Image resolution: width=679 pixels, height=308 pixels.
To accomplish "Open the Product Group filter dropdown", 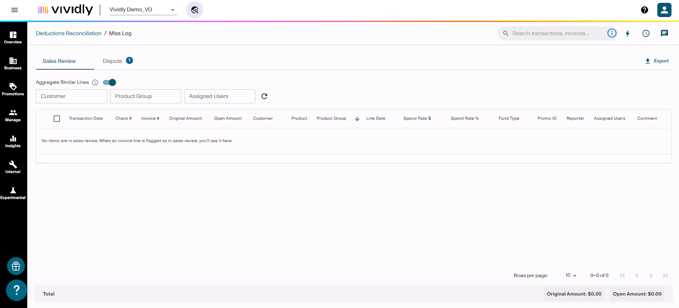I will point(145,96).
